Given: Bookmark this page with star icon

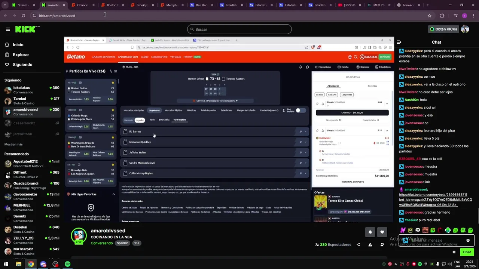Looking at the screenshot, I should coord(430,16).
